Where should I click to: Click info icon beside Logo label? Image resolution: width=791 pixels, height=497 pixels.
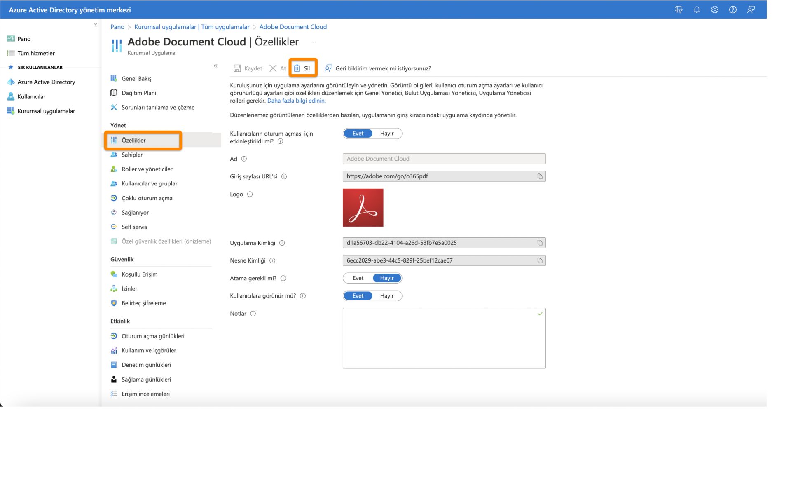(250, 194)
